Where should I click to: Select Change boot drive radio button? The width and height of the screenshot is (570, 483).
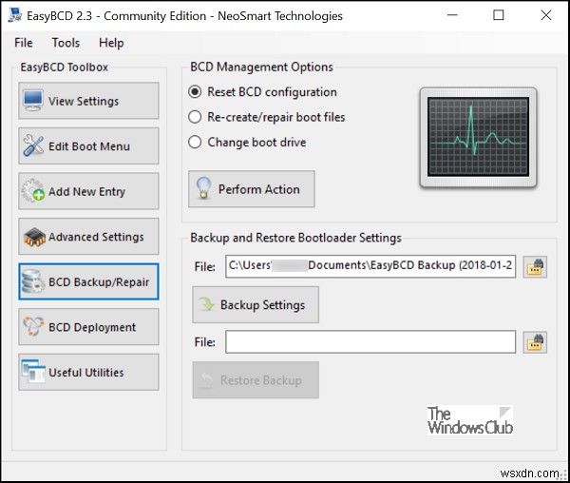click(x=195, y=143)
